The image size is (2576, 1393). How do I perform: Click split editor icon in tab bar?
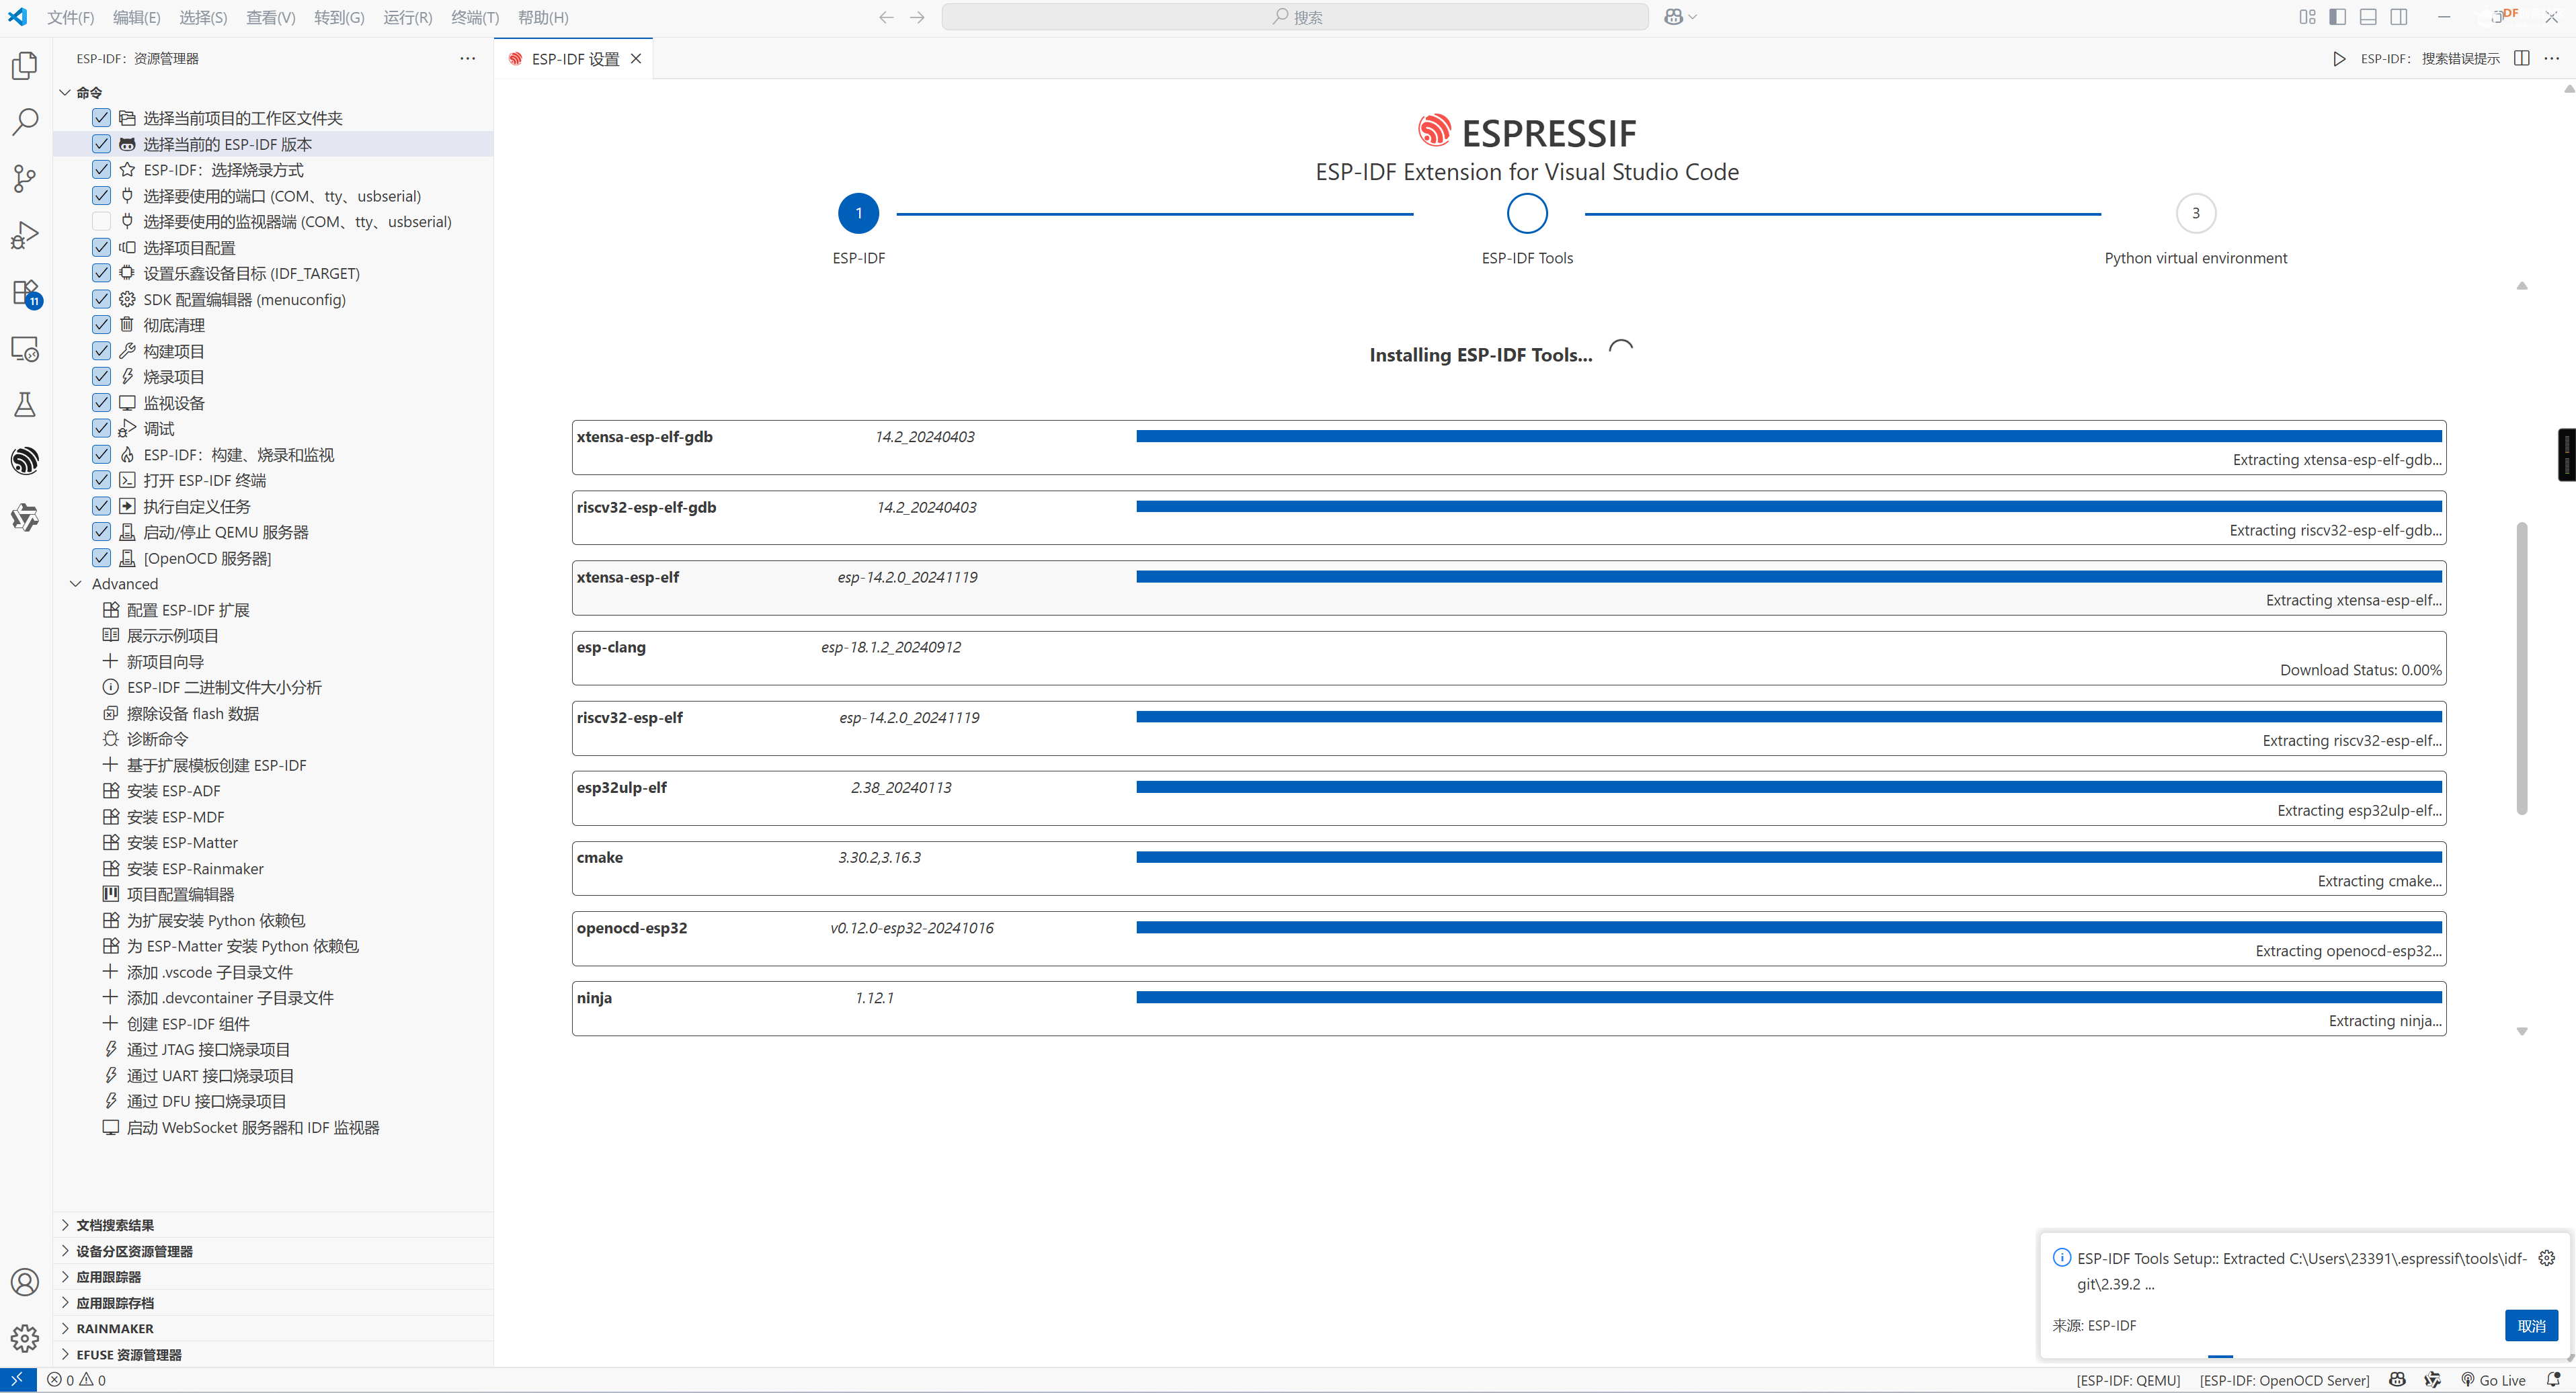(x=2521, y=59)
